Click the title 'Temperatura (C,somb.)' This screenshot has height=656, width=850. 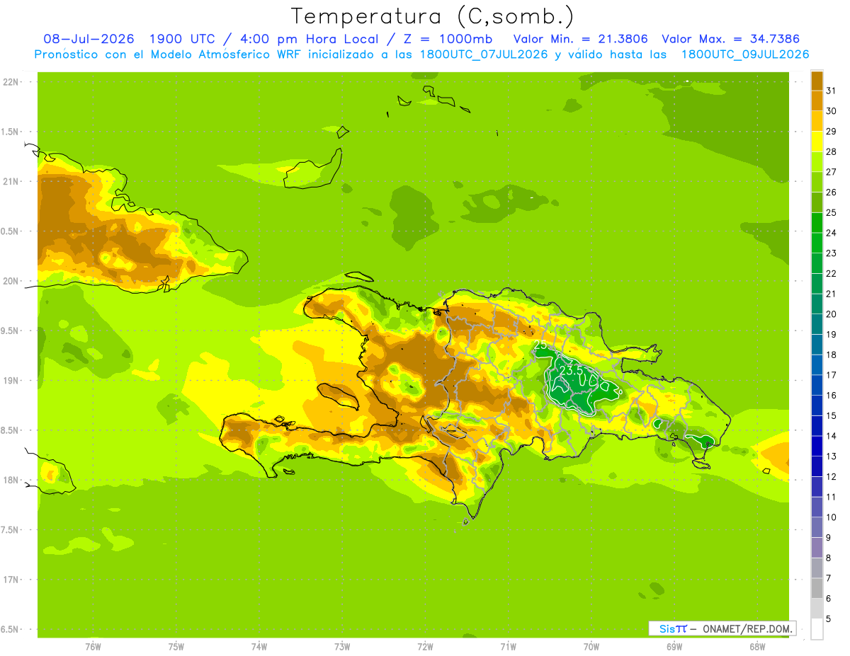point(432,16)
